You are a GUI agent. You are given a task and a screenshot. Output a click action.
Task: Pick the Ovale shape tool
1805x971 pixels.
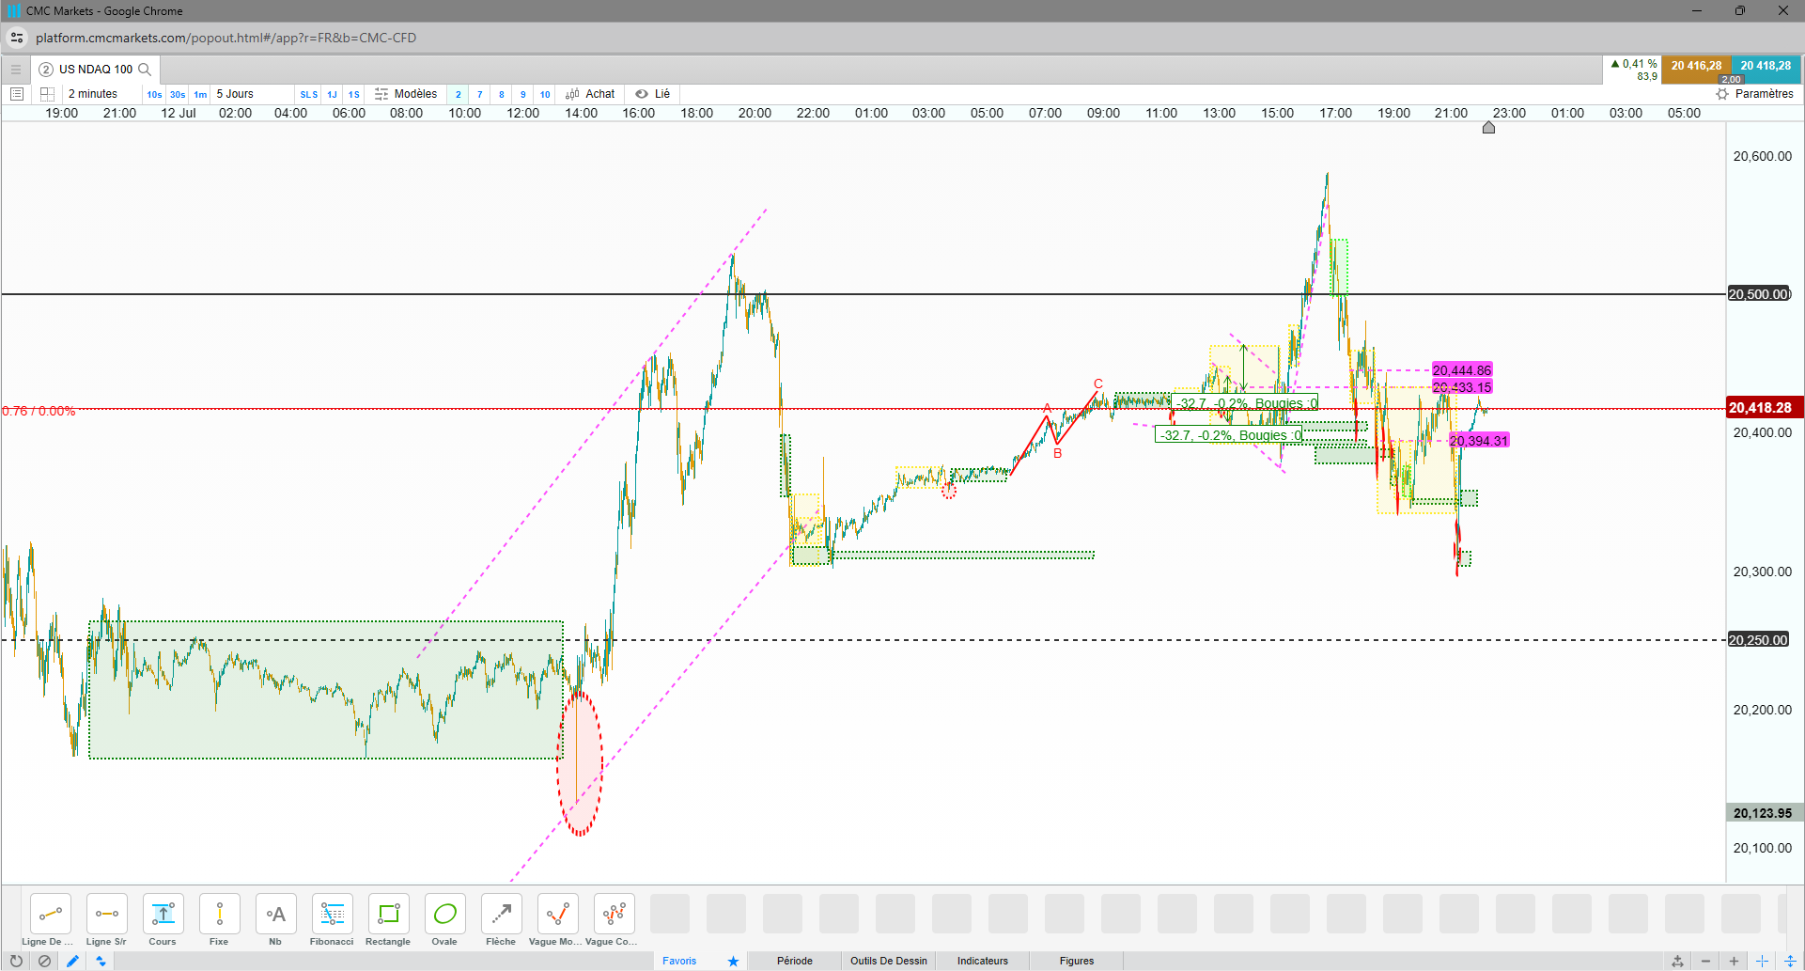(444, 920)
